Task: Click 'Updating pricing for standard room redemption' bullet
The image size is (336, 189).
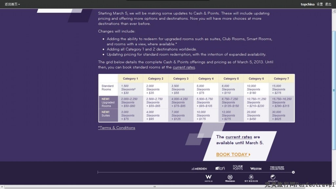Action: (x=186, y=54)
